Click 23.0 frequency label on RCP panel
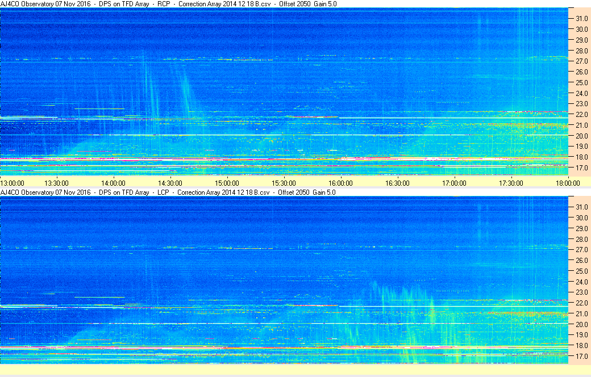 point(581,104)
